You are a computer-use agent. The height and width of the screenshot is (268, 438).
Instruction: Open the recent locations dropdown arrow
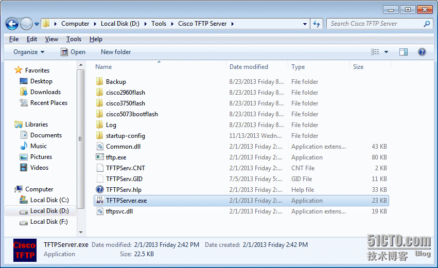(37, 24)
